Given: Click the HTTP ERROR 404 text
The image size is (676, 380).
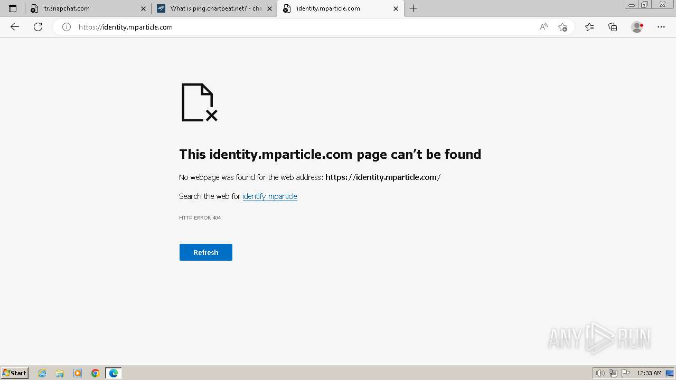Looking at the screenshot, I should (200, 217).
